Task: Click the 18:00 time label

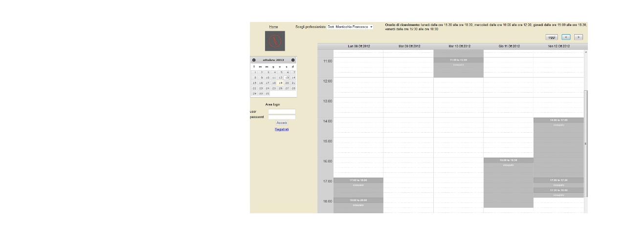Action: click(x=327, y=201)
